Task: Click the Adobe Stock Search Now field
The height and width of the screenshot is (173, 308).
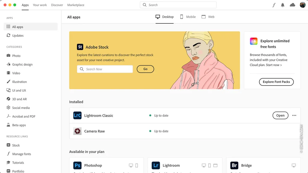Action: (105, 69)
